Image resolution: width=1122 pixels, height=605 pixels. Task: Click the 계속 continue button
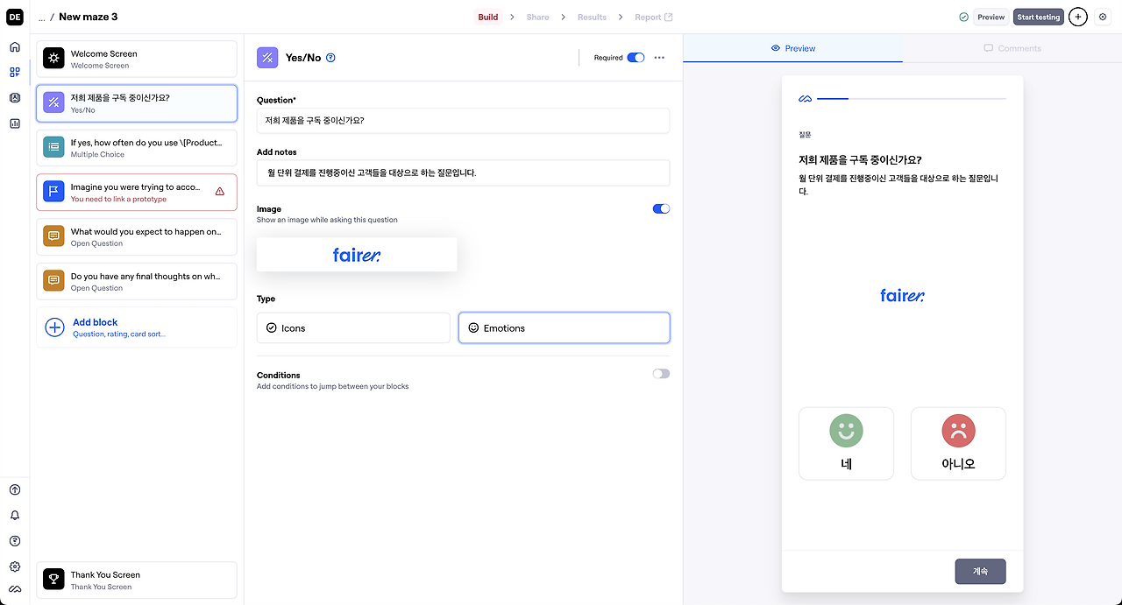click(980, 571)
